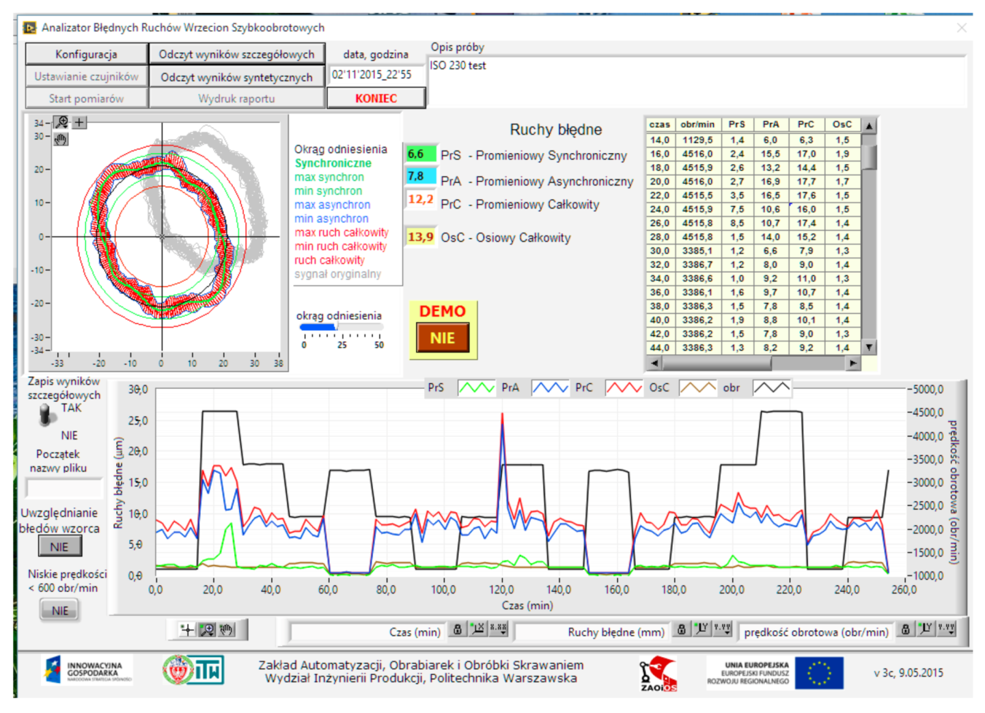Toggle the Uwzględnianie błędów wzorca NIE button

pos(59,546)
